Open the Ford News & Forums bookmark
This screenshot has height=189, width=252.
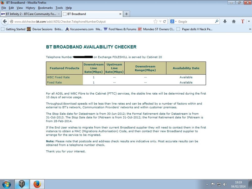[120, 29]
